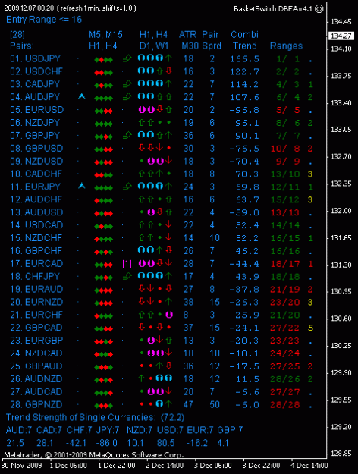Click the current price label 134.27
Viewport: 358px width, 474px height.
tap(341, 36)
